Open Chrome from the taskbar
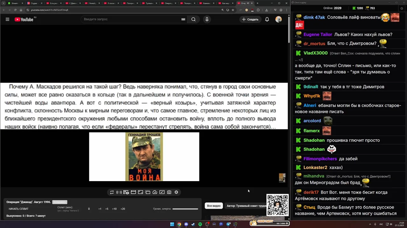This screenshot has width=407, height=228. pyautogui.click(x=179, y=224)
